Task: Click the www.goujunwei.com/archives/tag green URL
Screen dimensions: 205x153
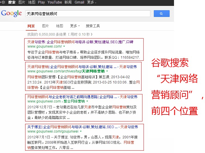Action: [x=66, y=71]
